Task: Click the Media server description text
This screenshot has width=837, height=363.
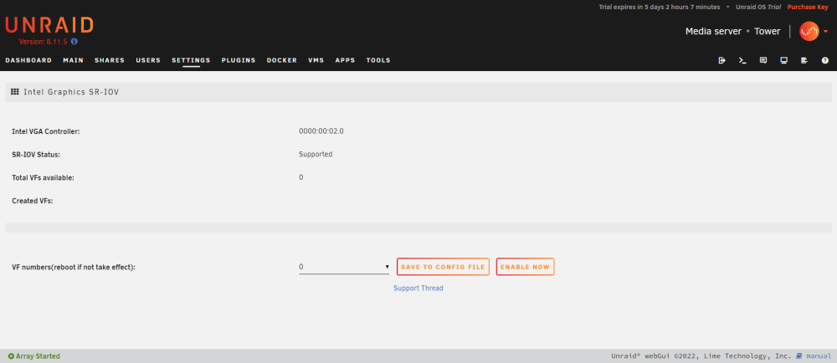Action: click(713, 32)
